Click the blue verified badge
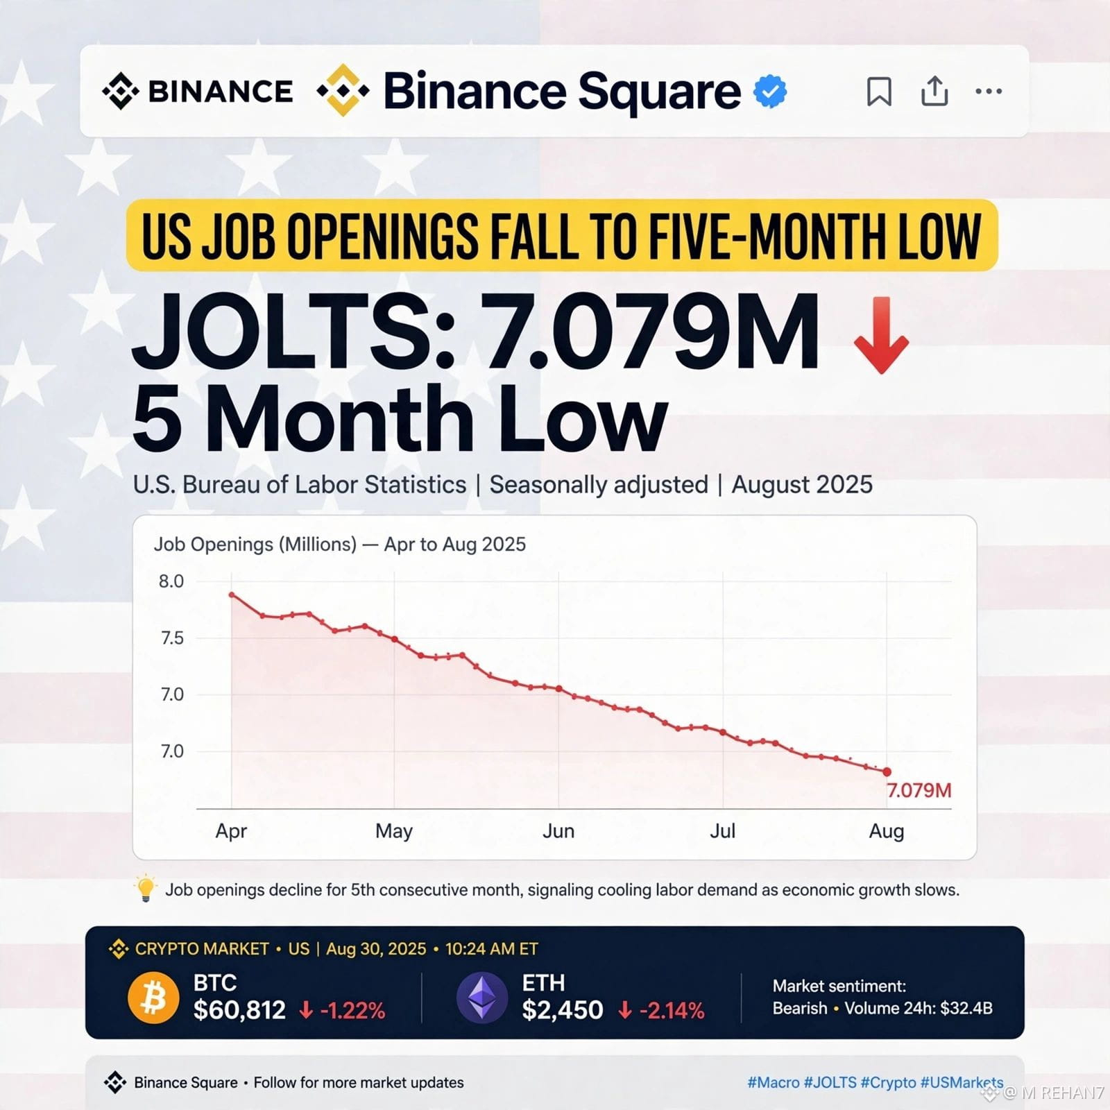 [x=770, y=91]
